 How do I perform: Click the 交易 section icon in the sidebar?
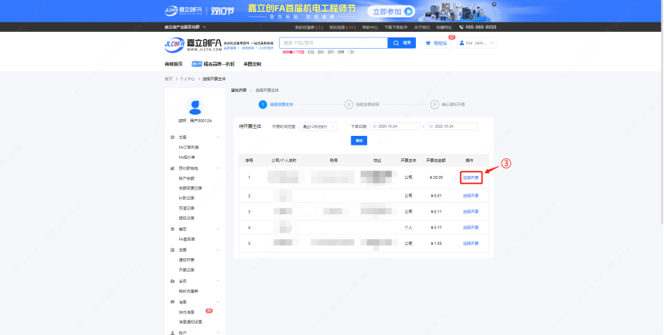coord(173,138)
